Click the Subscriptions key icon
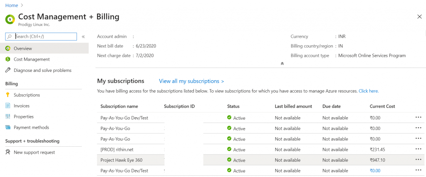 pyautogui.click(x=8, y=95)
